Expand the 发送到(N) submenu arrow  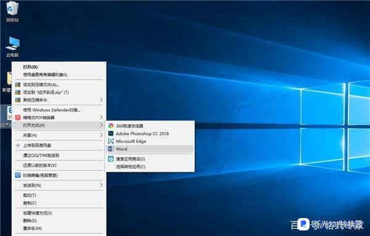[101, 185]
